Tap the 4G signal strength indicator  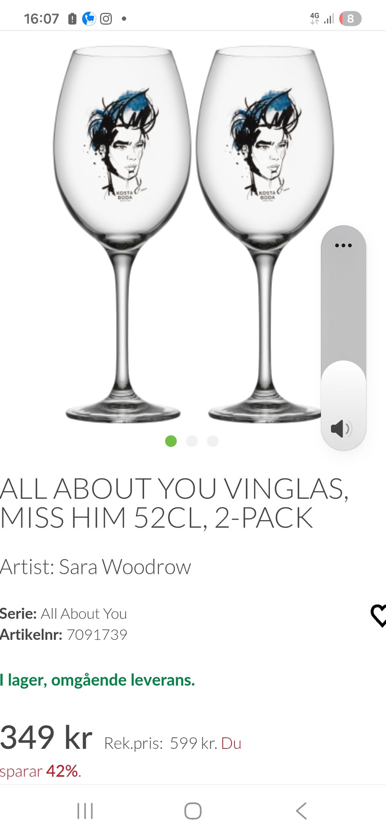322,18
